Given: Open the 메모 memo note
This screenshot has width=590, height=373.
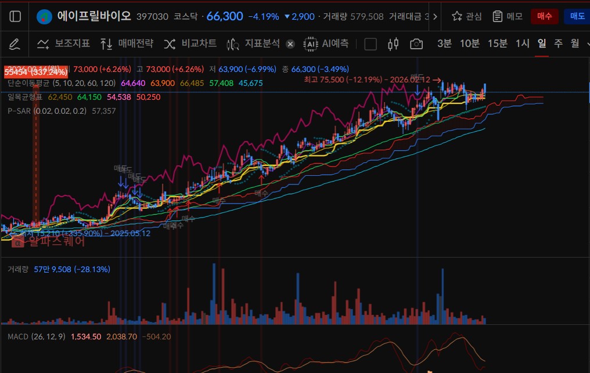Looking at the screenshot, I should 507,16.
